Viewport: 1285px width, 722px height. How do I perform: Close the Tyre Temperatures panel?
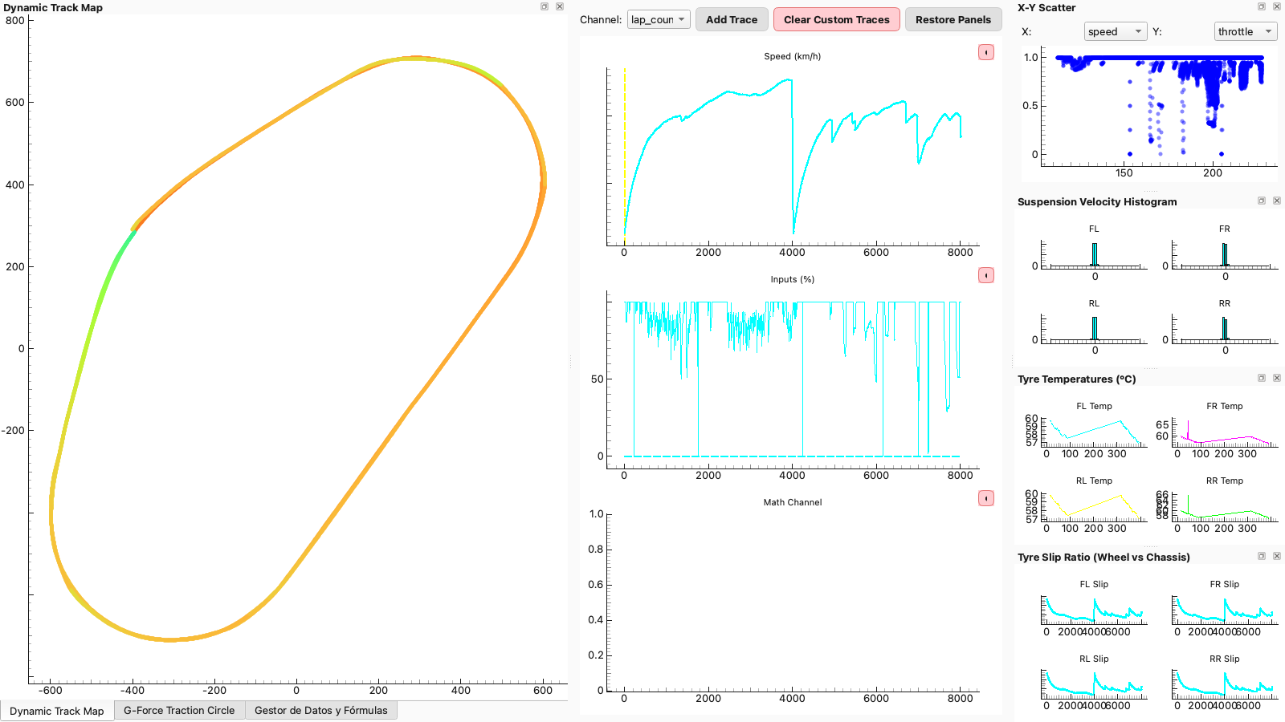pos(1277,378)
